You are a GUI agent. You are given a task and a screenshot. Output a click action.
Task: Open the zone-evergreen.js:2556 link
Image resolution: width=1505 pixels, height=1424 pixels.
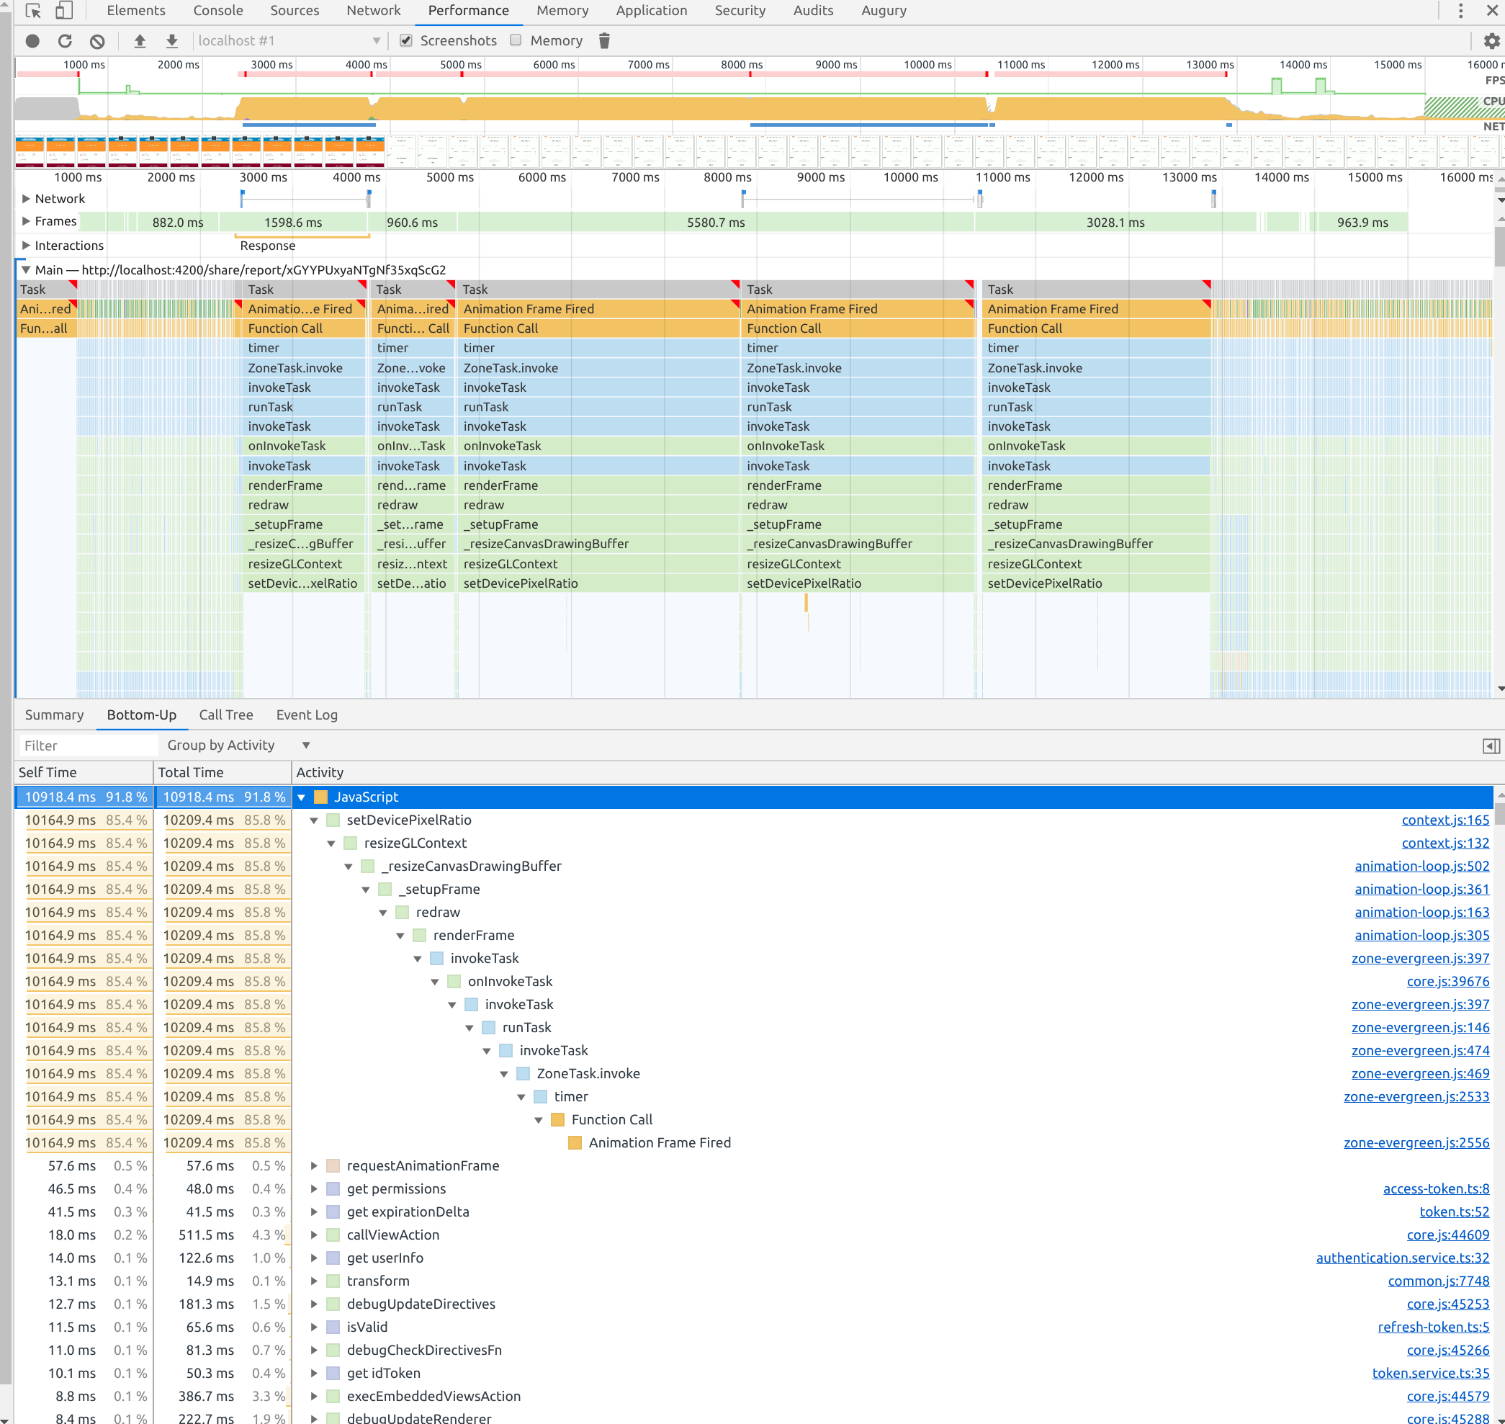[1416, 1143]
